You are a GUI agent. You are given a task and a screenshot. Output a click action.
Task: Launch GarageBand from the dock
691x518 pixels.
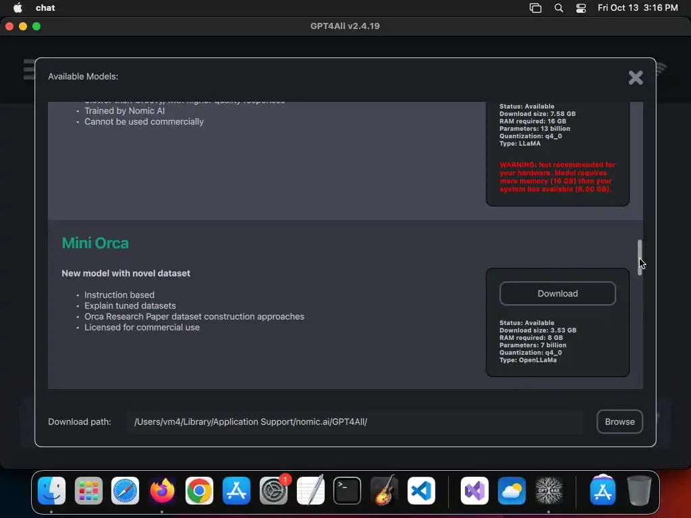(384, 490)
